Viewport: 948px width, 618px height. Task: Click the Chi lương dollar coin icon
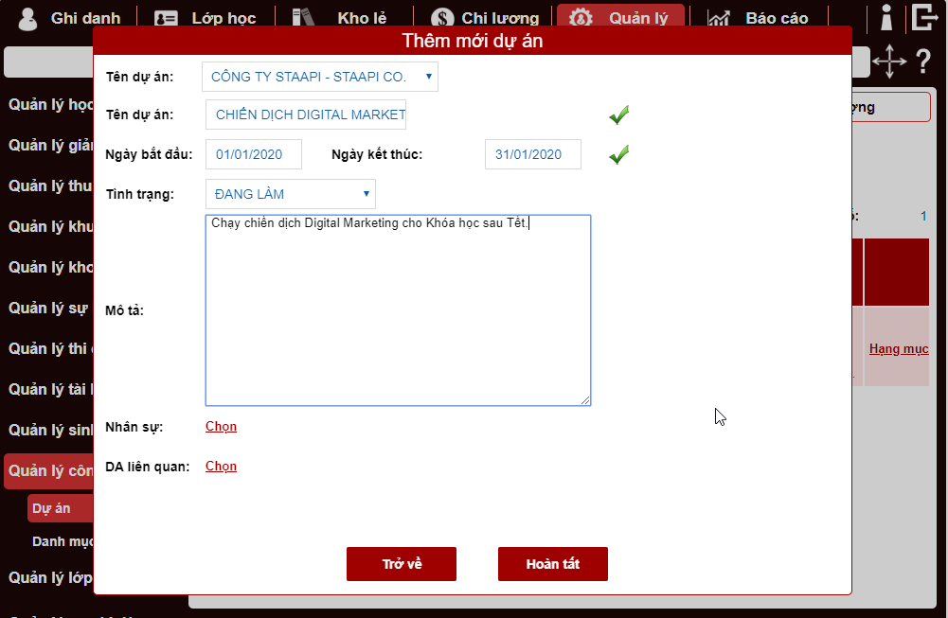pyautogui.click(x=441, y=18)
